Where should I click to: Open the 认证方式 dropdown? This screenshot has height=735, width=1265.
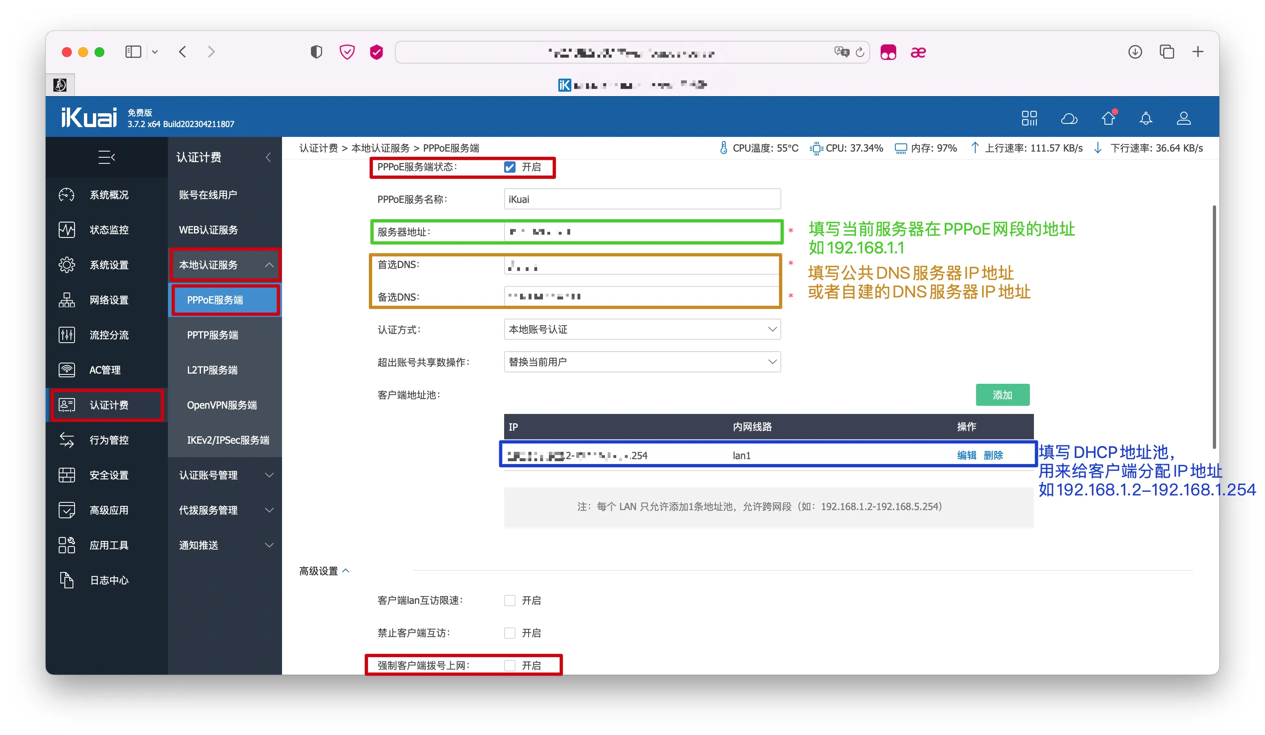pyautogui.click(x=642, y=330)
